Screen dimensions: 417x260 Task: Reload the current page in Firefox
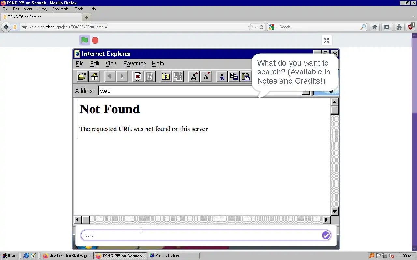tap(261, 27)
